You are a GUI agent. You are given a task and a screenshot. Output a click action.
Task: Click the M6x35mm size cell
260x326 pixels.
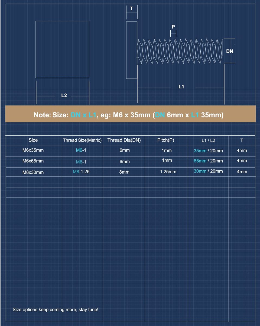click(x=33, y=150)
